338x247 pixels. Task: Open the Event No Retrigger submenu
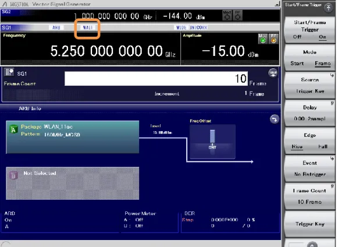point(309,168)
